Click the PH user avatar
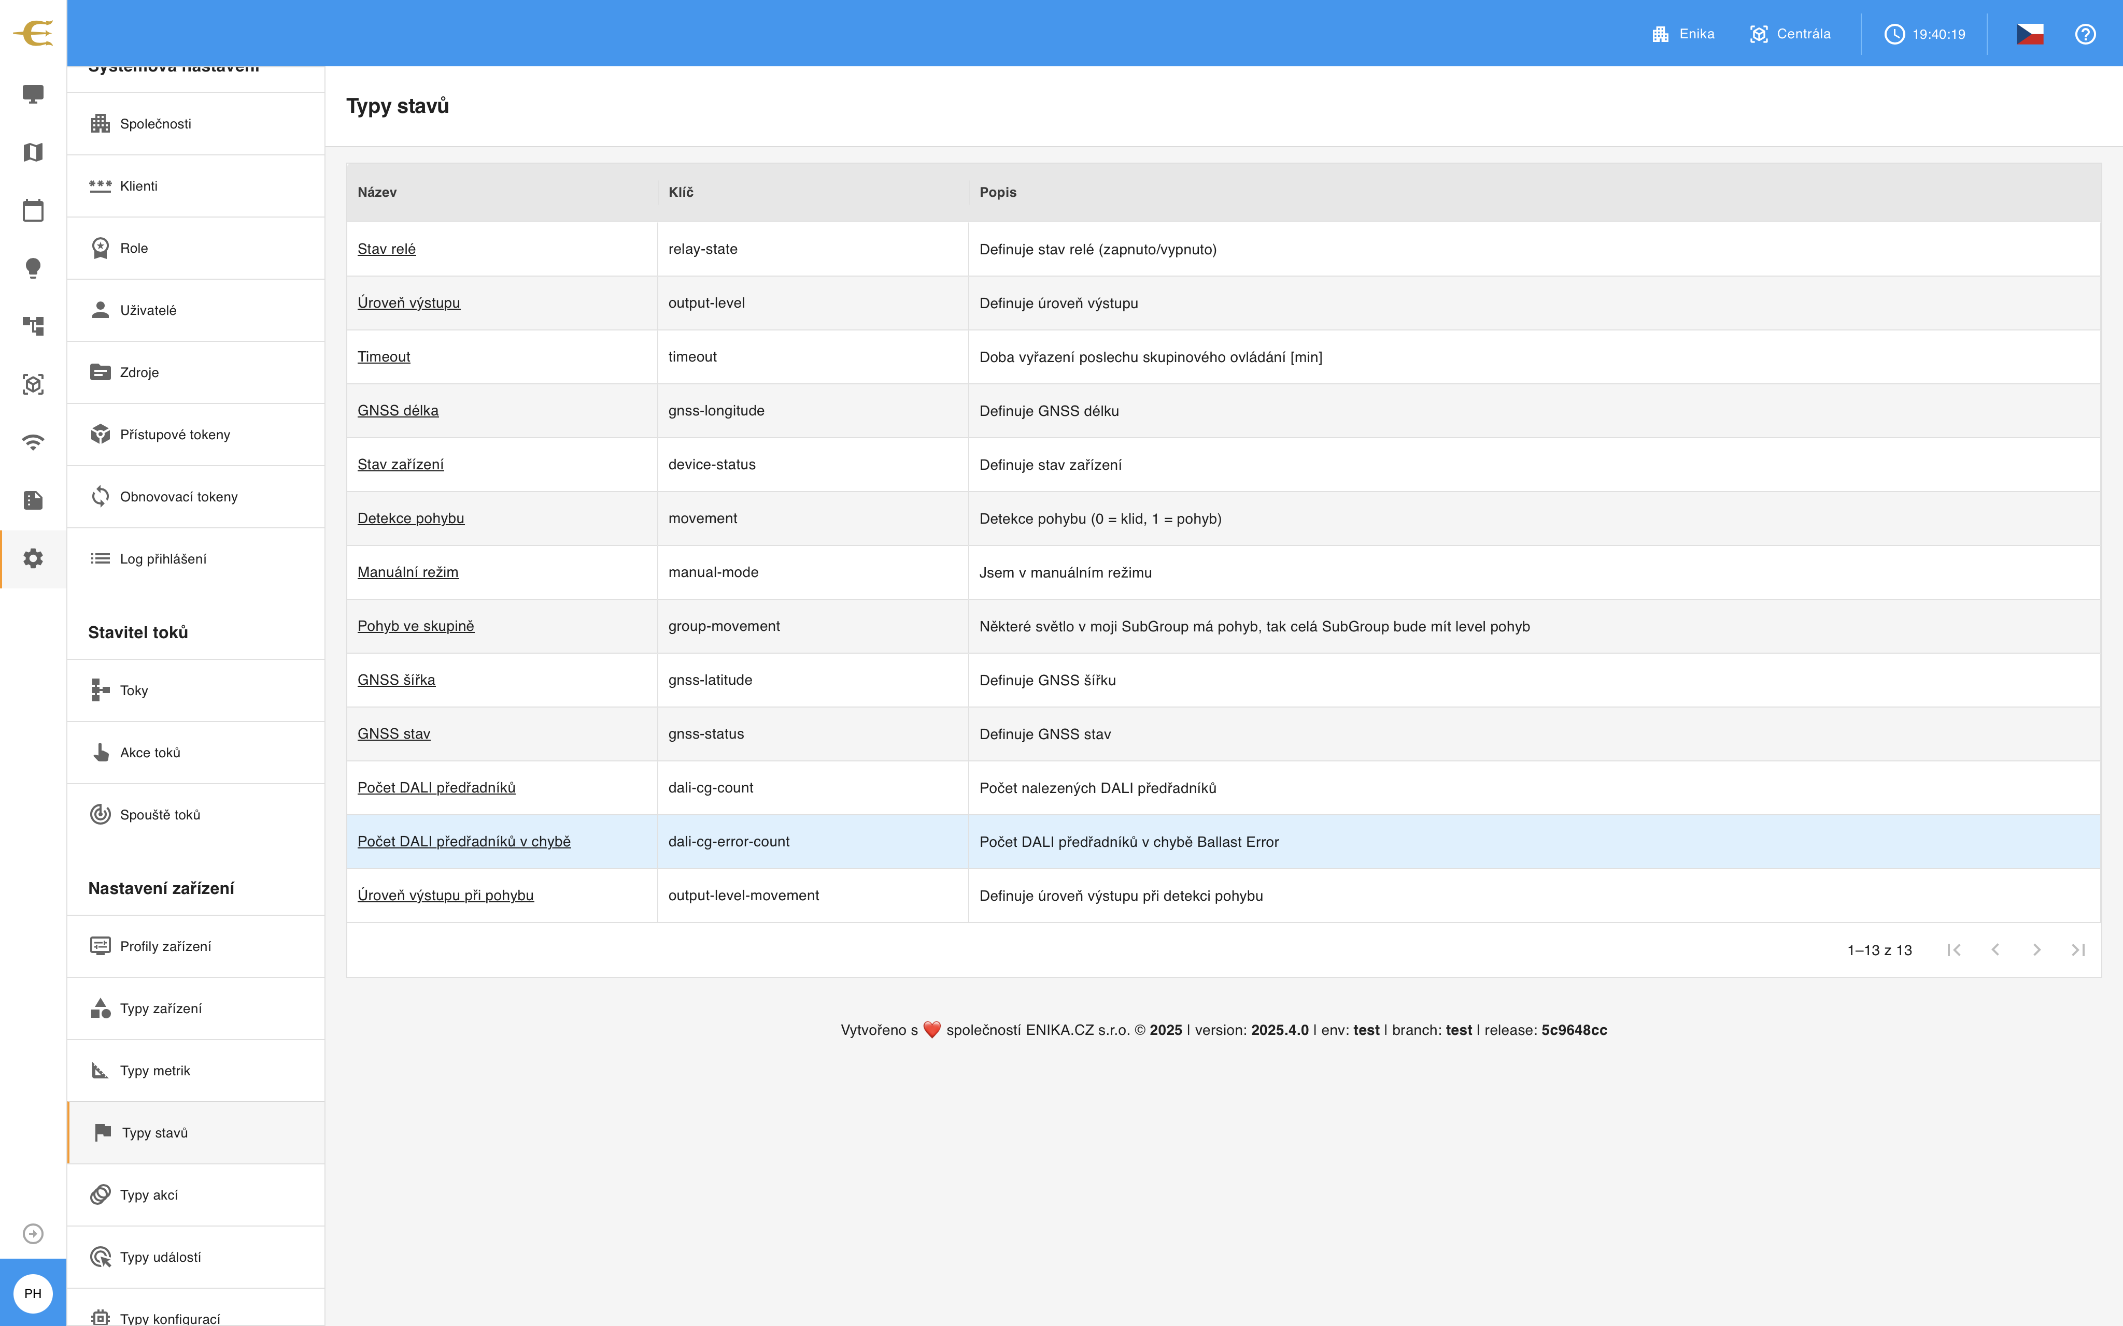Screen dimensions: 2123x1326 [x=33, y=1293]
